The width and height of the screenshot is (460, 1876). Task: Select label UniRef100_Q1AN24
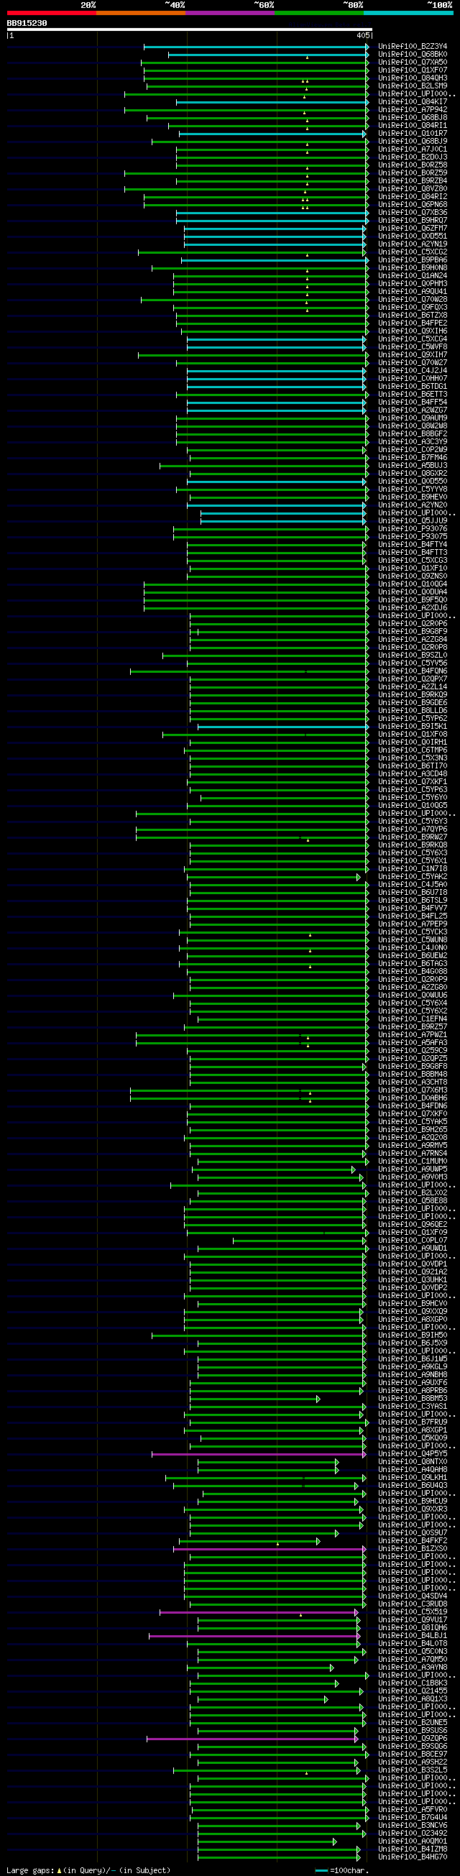[x=413, y=276]
